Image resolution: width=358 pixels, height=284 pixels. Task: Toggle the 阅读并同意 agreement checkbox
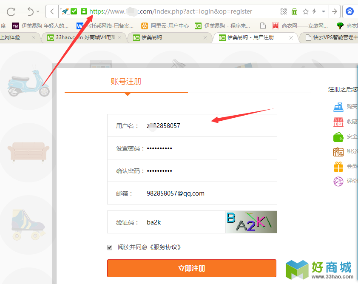[x=110, y=247]
